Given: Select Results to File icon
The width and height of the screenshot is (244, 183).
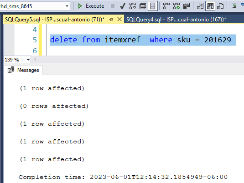Looking at the screenshot, I should tap(220, 6).
